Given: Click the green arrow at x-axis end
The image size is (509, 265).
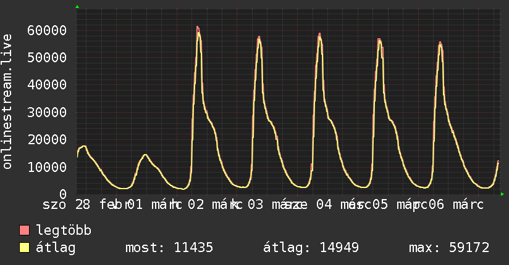Looking at the screenshot, I should (502, 194).
